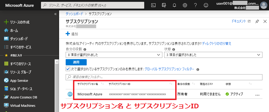Screen dimensions: 269x112
Task: Open Azure Cosmos DB in the sidebar
Action: click(20, 97)
